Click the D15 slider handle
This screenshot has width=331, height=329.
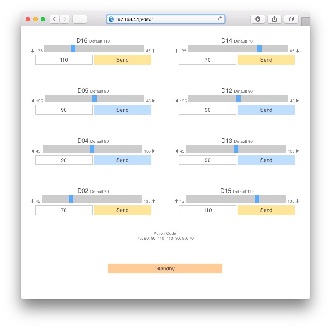click(x=257, y=199)
